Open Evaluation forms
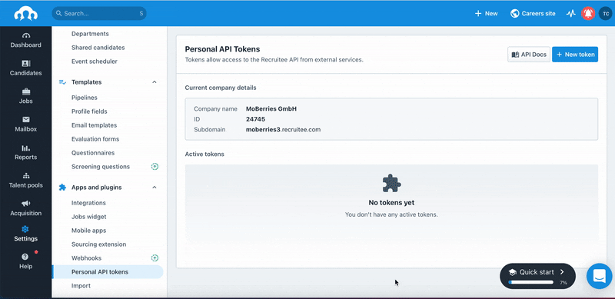 click(95, 139)
